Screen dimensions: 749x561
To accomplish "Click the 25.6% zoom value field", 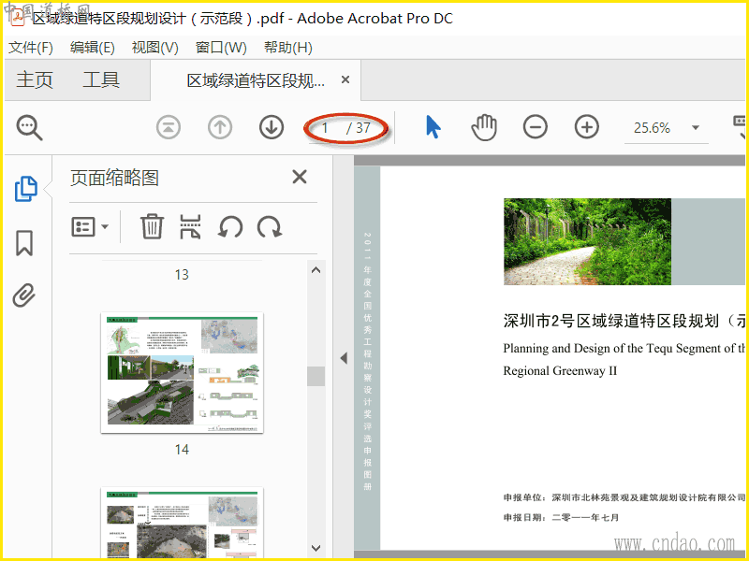I will tap(652, 128).
